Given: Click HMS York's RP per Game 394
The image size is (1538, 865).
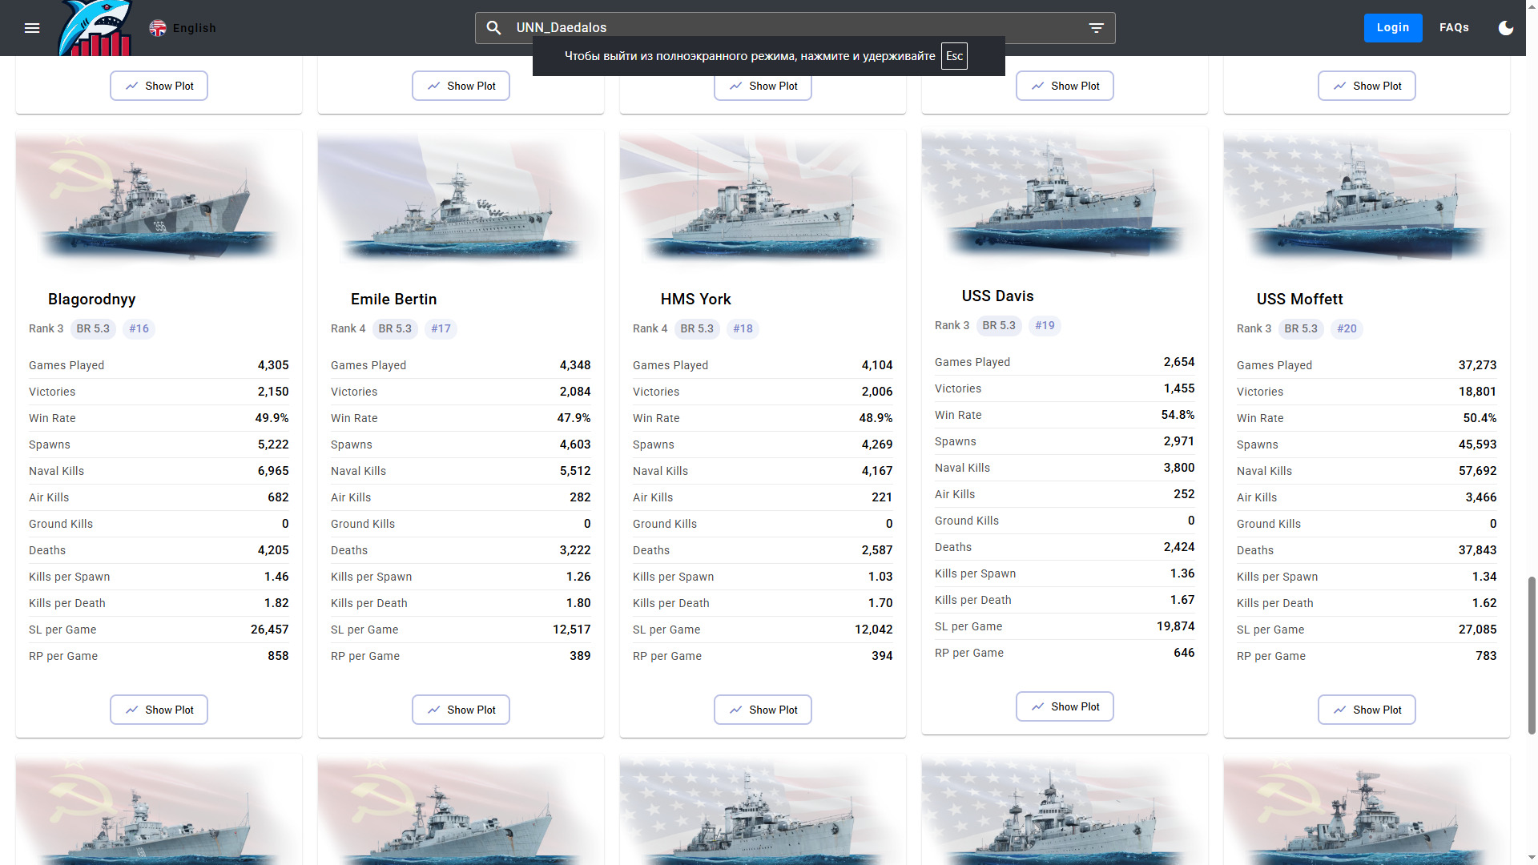Looking at the screenshot, I should [882, 656].
